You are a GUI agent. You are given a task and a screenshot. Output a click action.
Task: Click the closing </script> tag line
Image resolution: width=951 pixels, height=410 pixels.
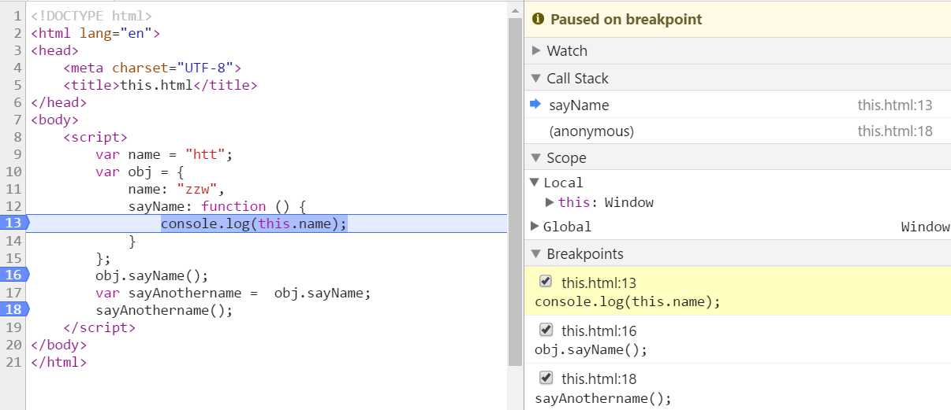pyautogui.click(x=99, y=327)
